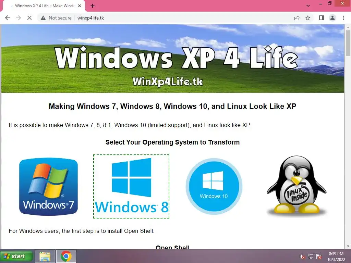
Task: Click the sentence 'It is possible to make Windows'
Action: point(130,125)
